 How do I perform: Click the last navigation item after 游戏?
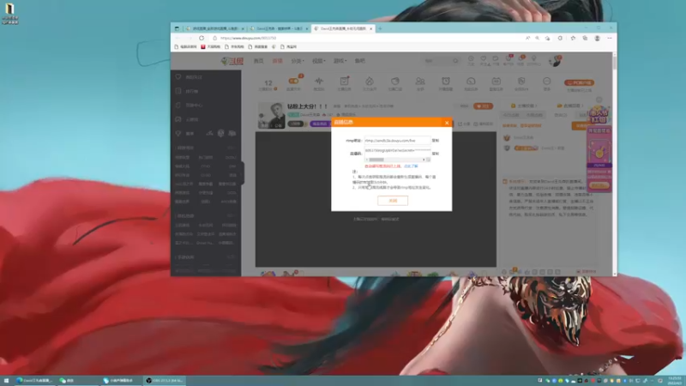pos(359,61)
